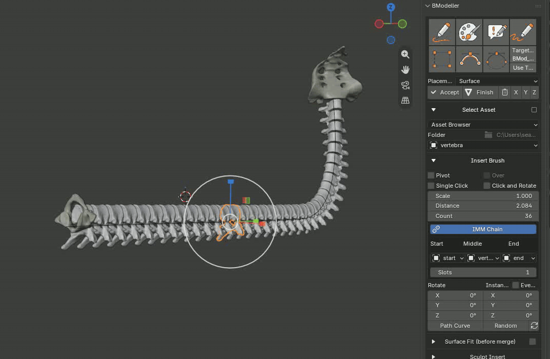The width and height of the screenshot is (550, 359).
Task: Toggle Y axis lock button
Action: point(525,92)
